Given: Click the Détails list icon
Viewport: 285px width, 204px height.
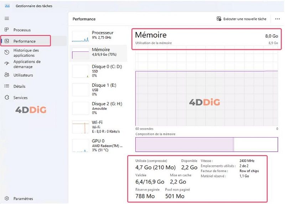Looking at the screenshot, I should coord(7,86).
